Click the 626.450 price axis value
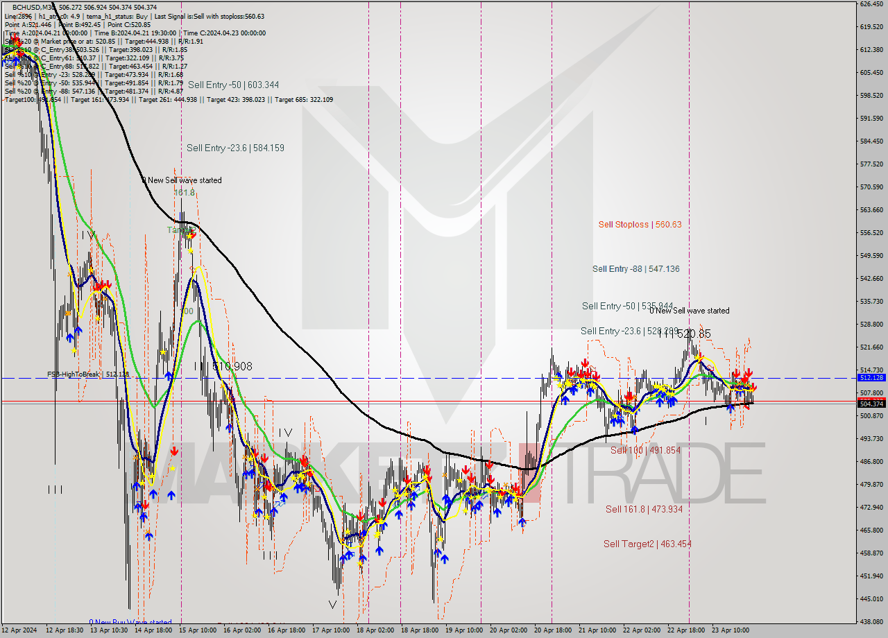This screenshot has width=888, height=638. click(871, 3)
